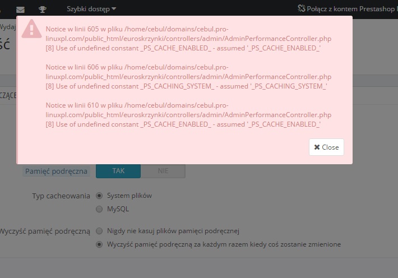Open the trophy merchant expertise icon
398x278 pixels.
43,10
